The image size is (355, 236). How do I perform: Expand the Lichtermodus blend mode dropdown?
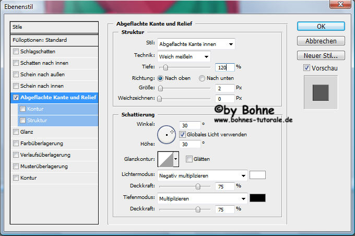(202, 175)
